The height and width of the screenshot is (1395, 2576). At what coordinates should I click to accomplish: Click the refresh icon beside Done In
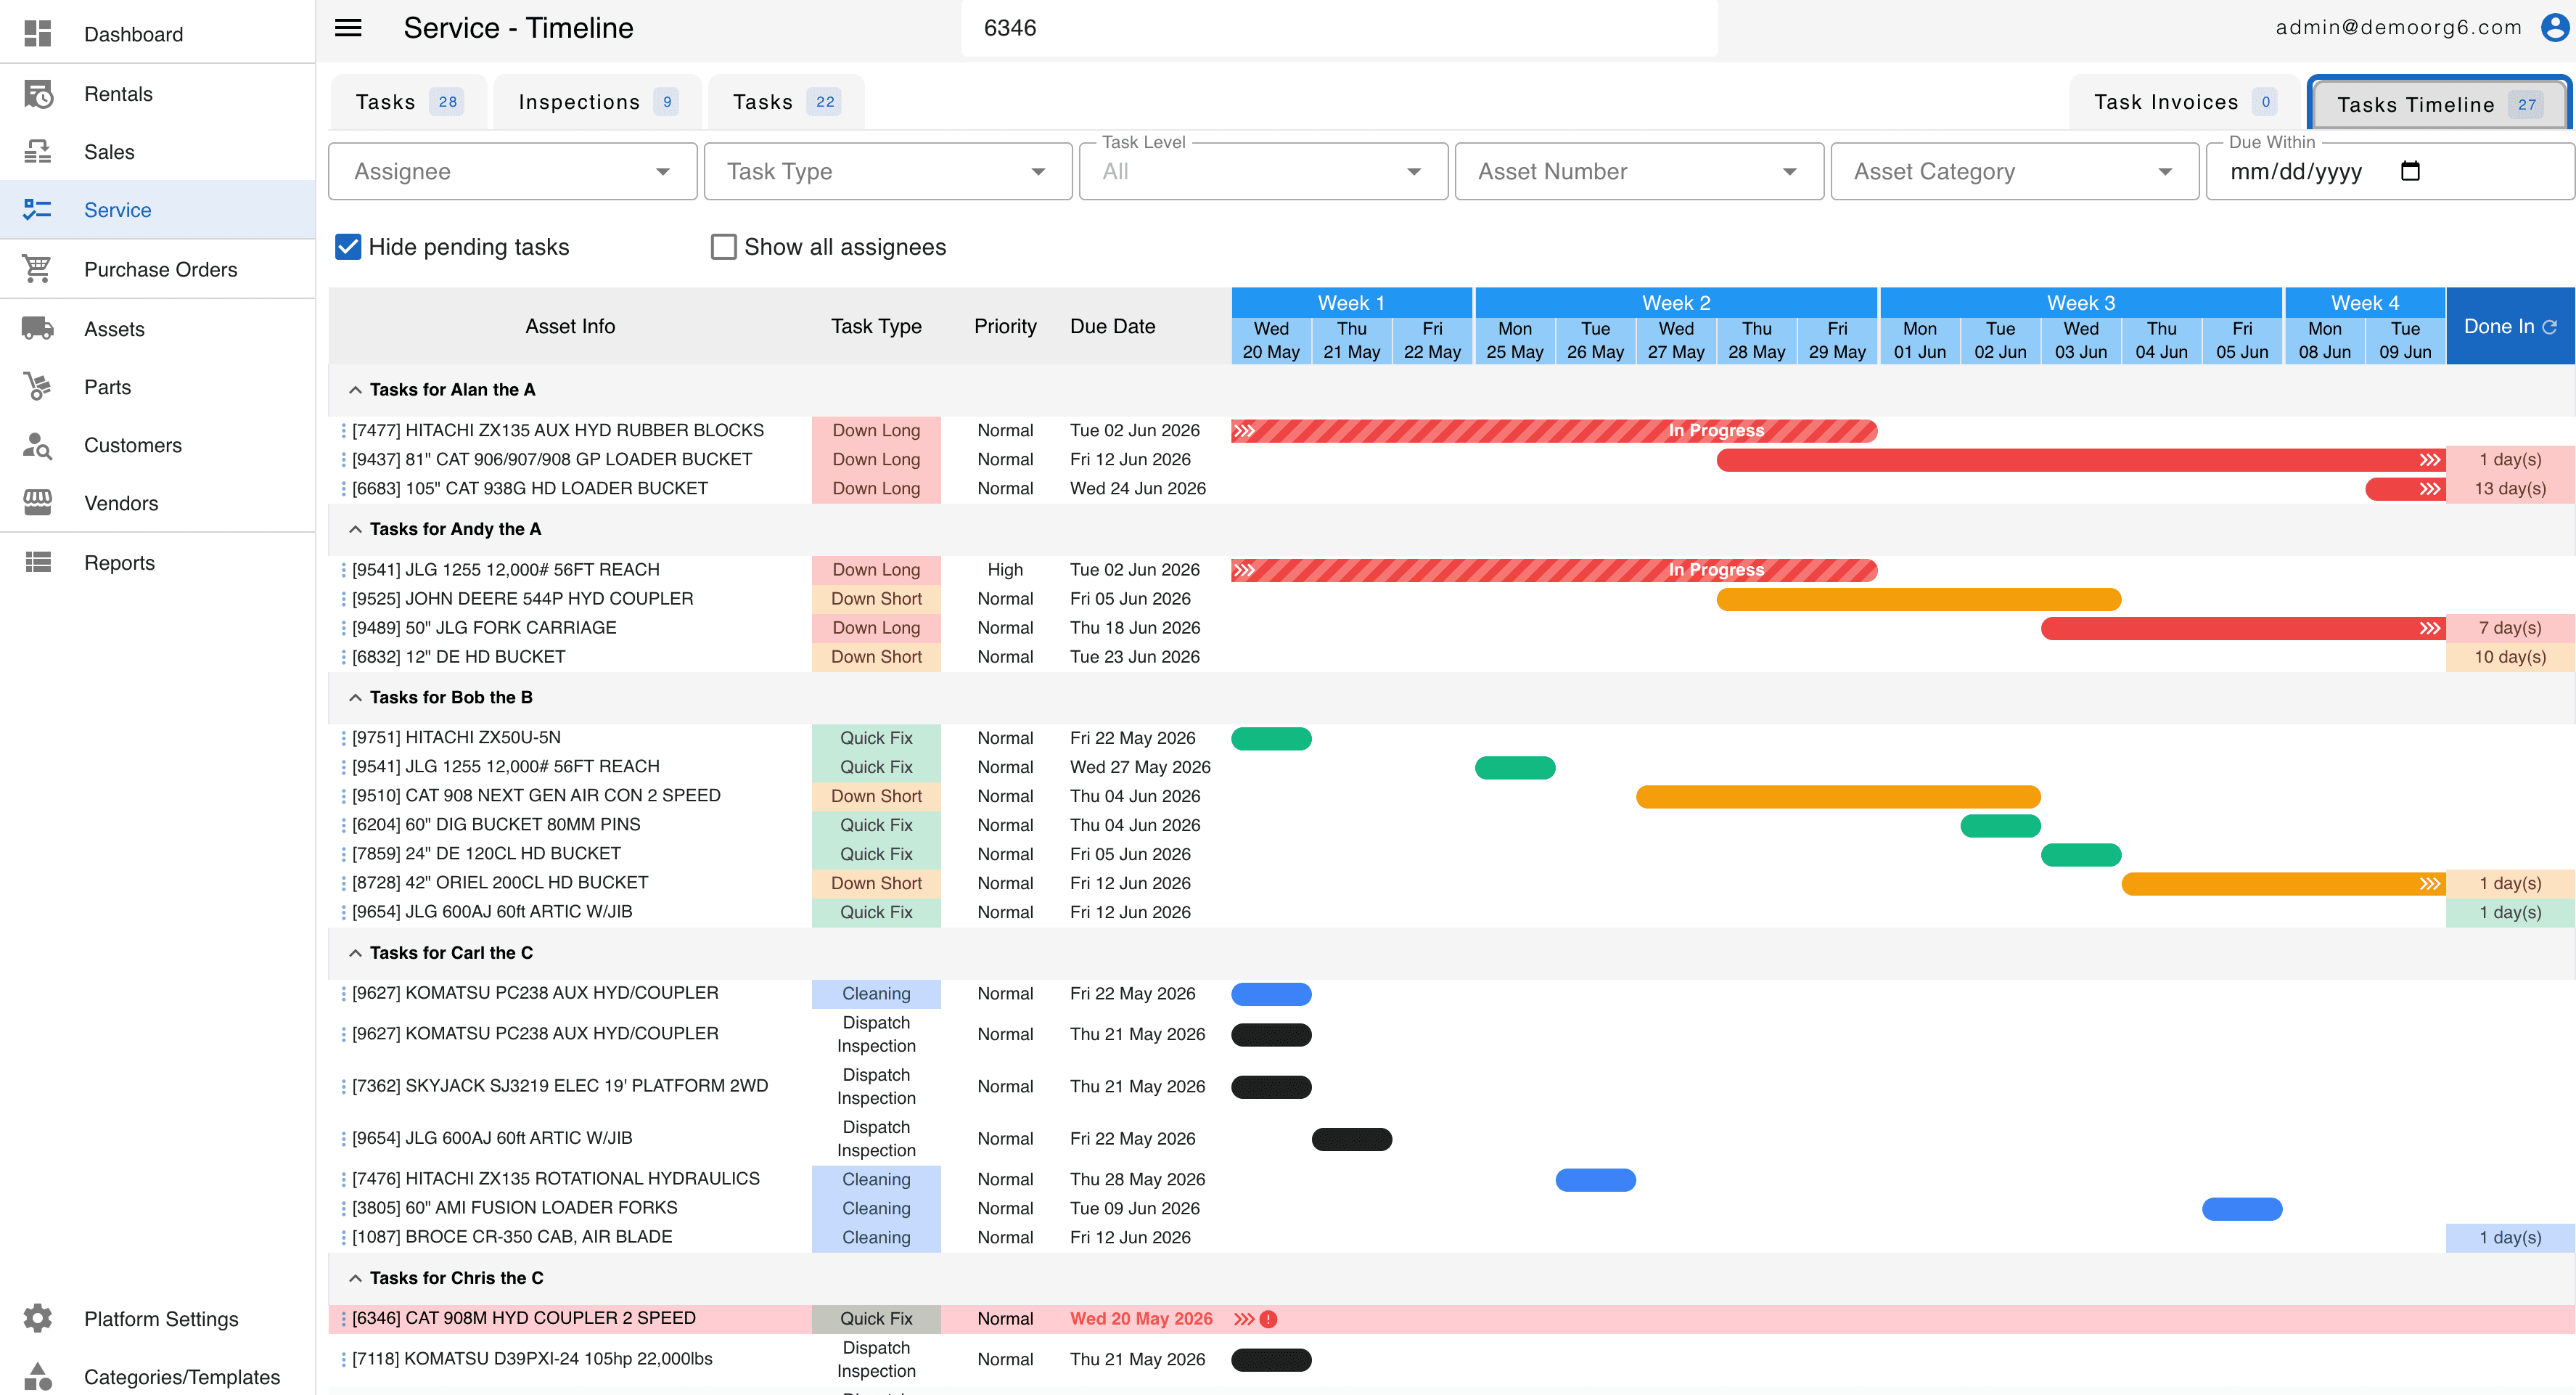(x=2549, y=327)
